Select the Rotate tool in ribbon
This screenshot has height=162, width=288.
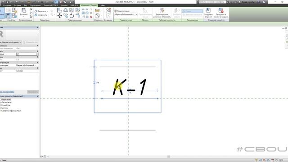[x=72, y=16]
